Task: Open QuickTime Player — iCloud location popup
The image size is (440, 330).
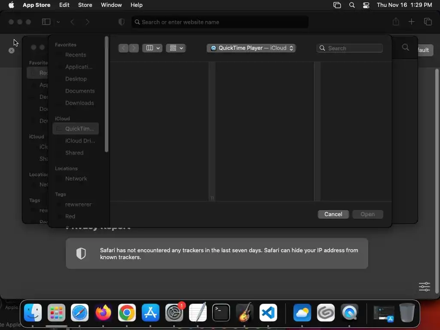Action: click(251, 48)
